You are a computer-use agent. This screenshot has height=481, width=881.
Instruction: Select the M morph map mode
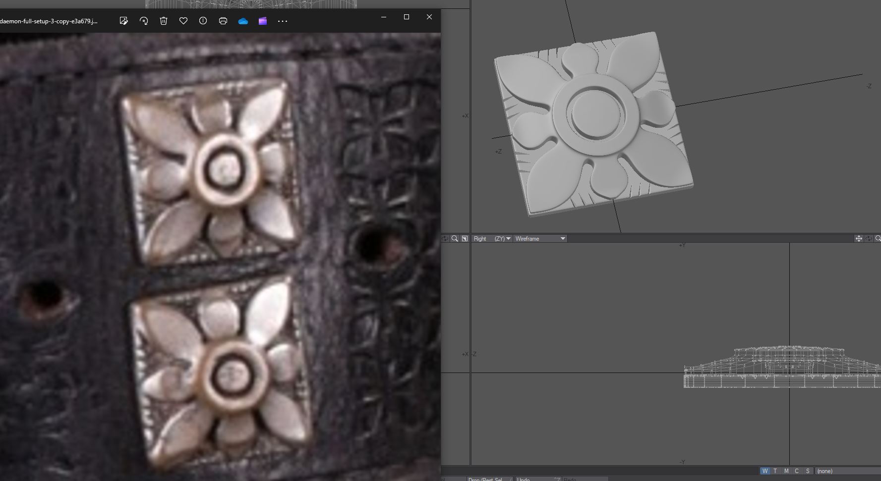(786, 471)
